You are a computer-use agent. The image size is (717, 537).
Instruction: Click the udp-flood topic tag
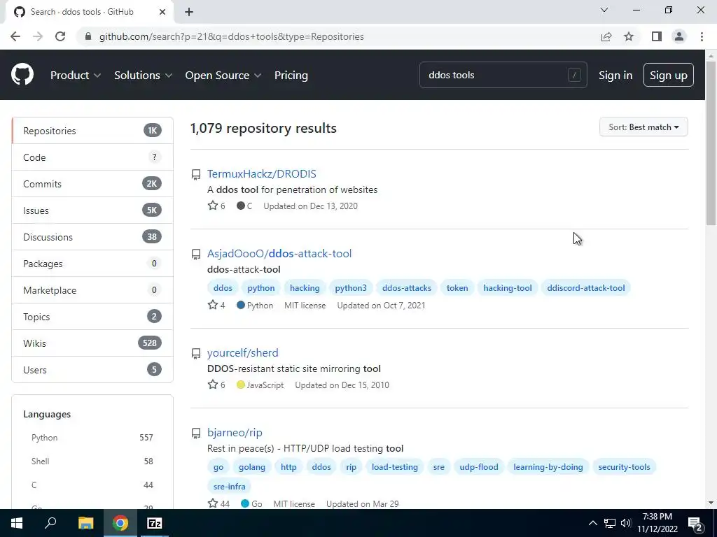click(479, 467)
